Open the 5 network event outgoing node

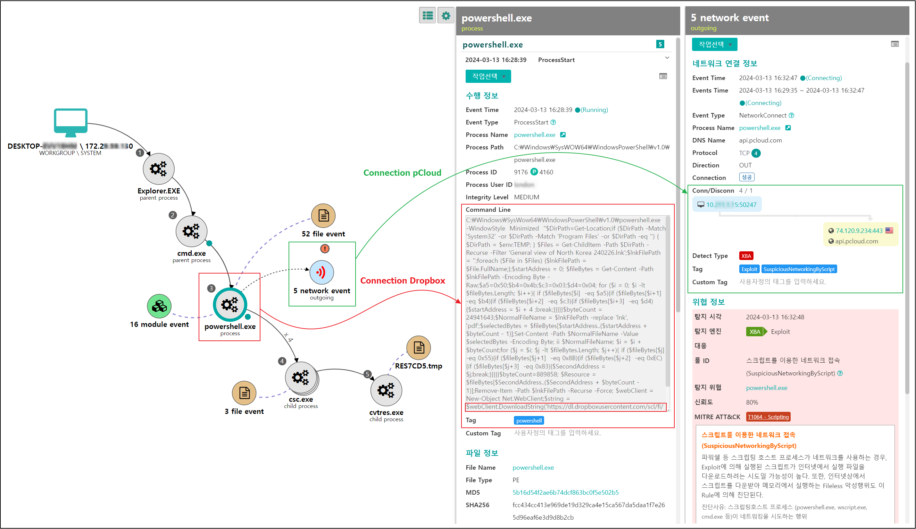[x=322, y=272]
